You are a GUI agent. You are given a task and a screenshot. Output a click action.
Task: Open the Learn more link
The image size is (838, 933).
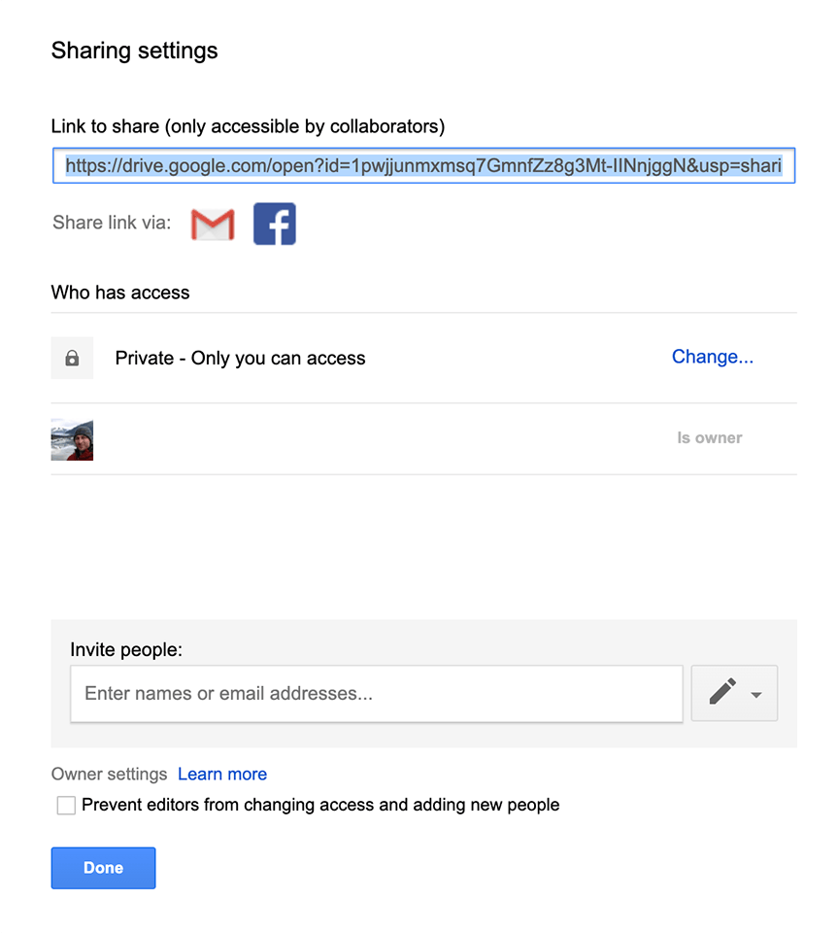click(x=222, y=774)
